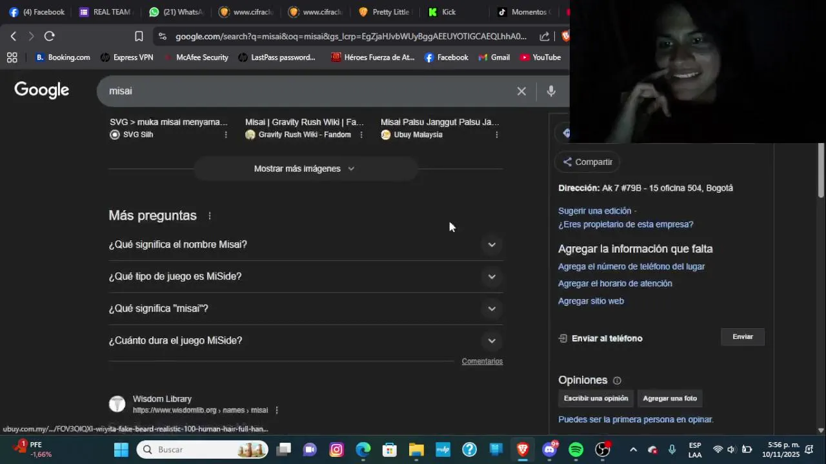Click the Compartir button
The height and width of the screenshot is (464, 826).
point(587,162)
